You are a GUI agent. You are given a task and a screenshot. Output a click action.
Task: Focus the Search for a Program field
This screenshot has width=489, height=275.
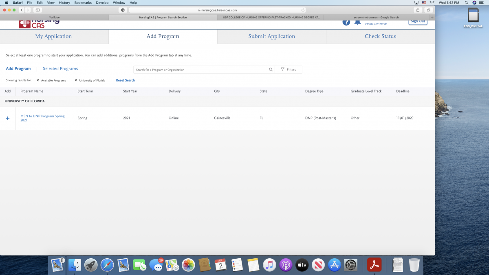point(201,70)
